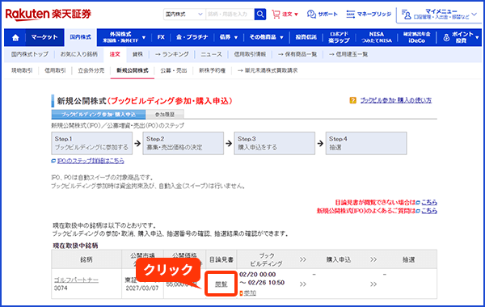485x307 pixels.
Task: Open こちら link for 目論見書が閲覧できない場合
Action: tap(429, 202)
